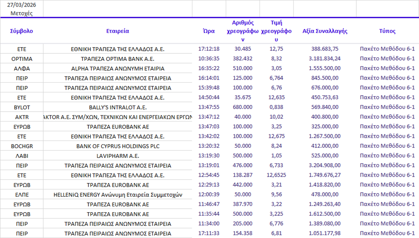Image resolution: width=419 pixels, height=238 pixels.
Task: Select the Εταιρεία column header
Action: click(x=118, y=31)
